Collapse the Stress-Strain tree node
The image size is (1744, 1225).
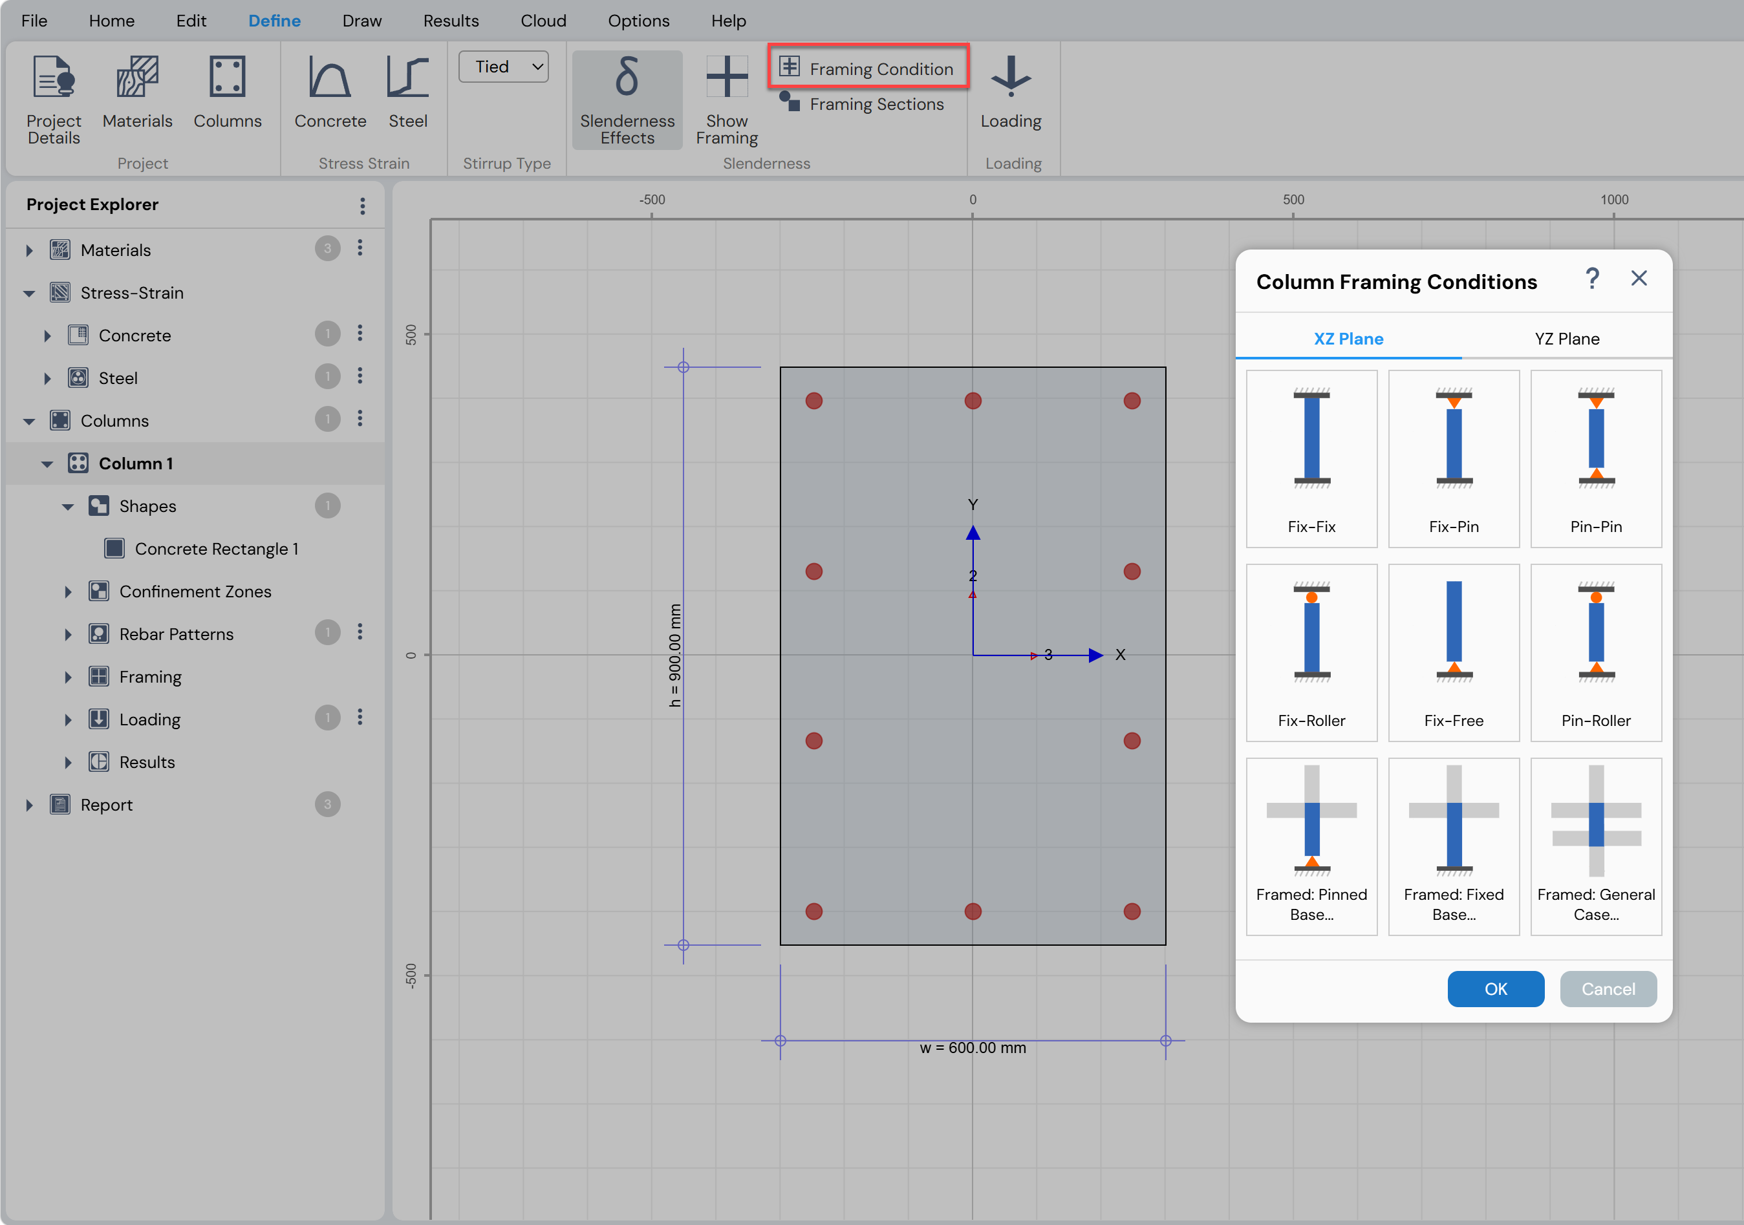pos(30,293)
